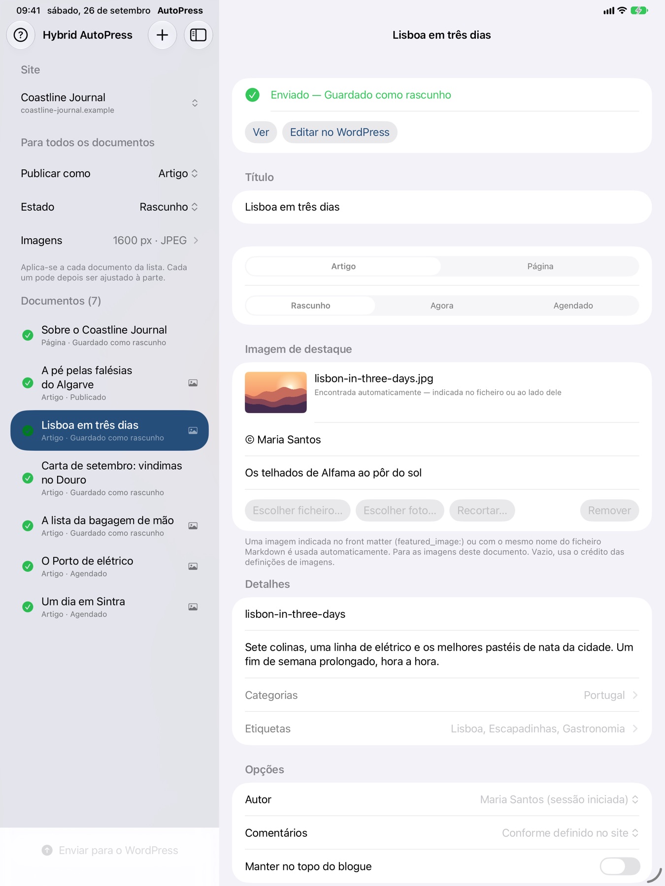Check cellular signal bars in status bar
665x886 pixels.
[x=609, y=10]
